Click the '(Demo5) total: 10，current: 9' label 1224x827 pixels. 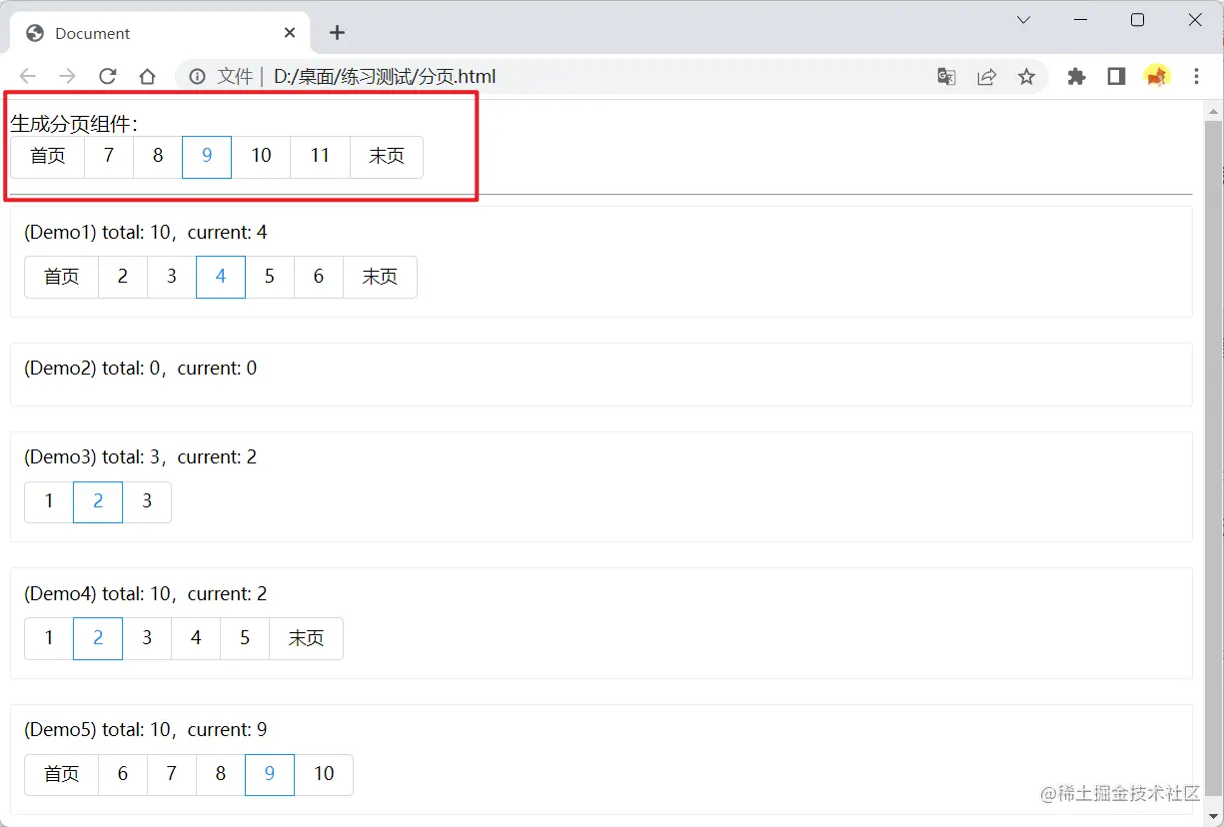click(x=146, y=730)
